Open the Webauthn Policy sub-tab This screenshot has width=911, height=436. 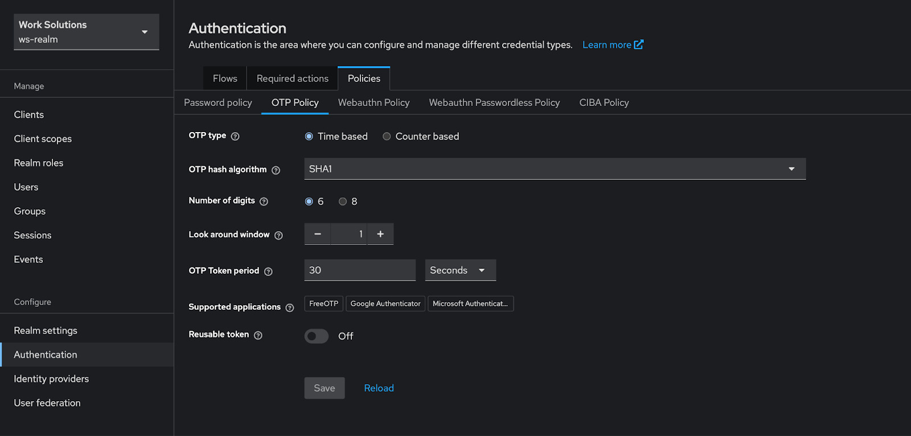click(x=374, y=102)
